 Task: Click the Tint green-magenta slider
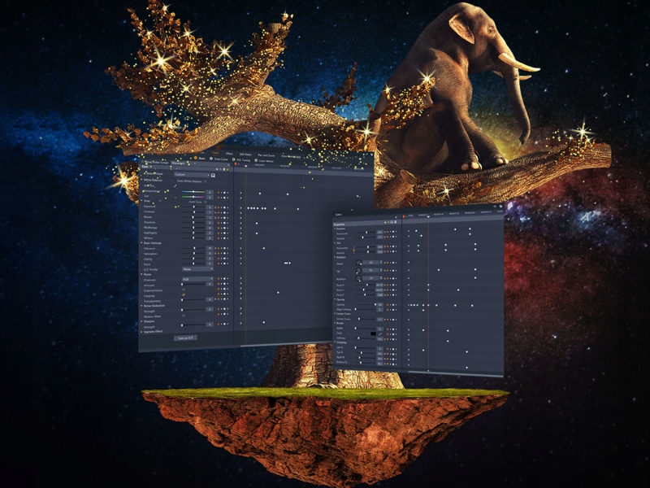point(193,197)
